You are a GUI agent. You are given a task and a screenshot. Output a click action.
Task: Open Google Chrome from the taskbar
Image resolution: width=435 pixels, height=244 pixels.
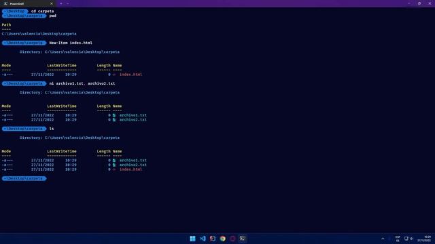[x=223, y=239]
